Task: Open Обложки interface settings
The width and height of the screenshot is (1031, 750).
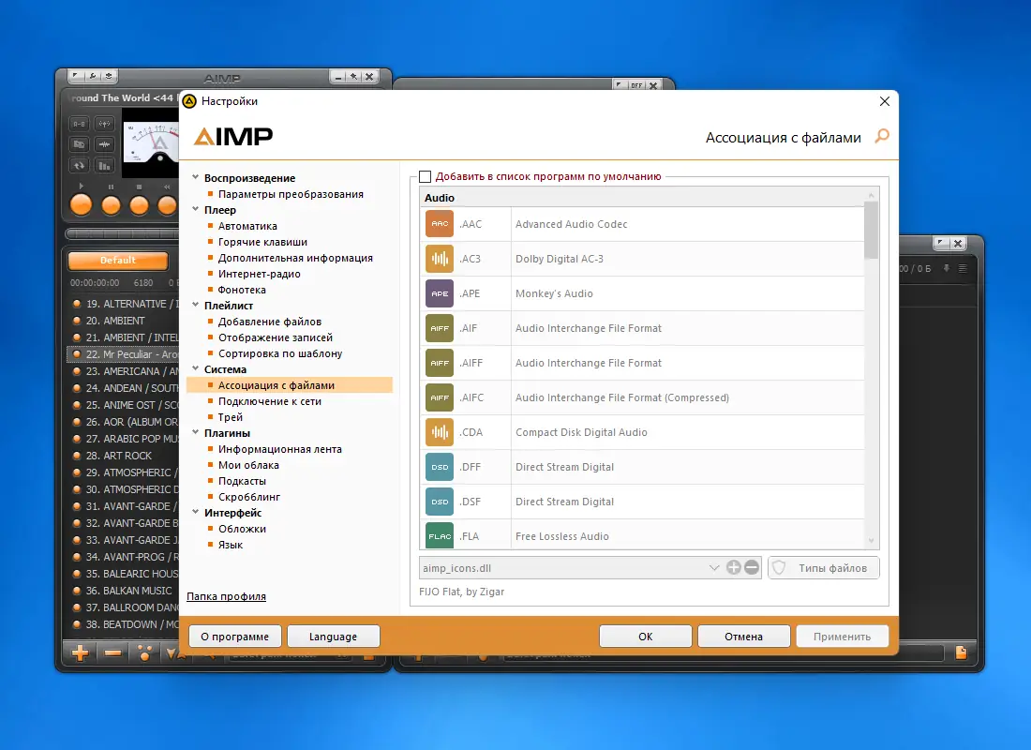Action: [x=242, y=529]
